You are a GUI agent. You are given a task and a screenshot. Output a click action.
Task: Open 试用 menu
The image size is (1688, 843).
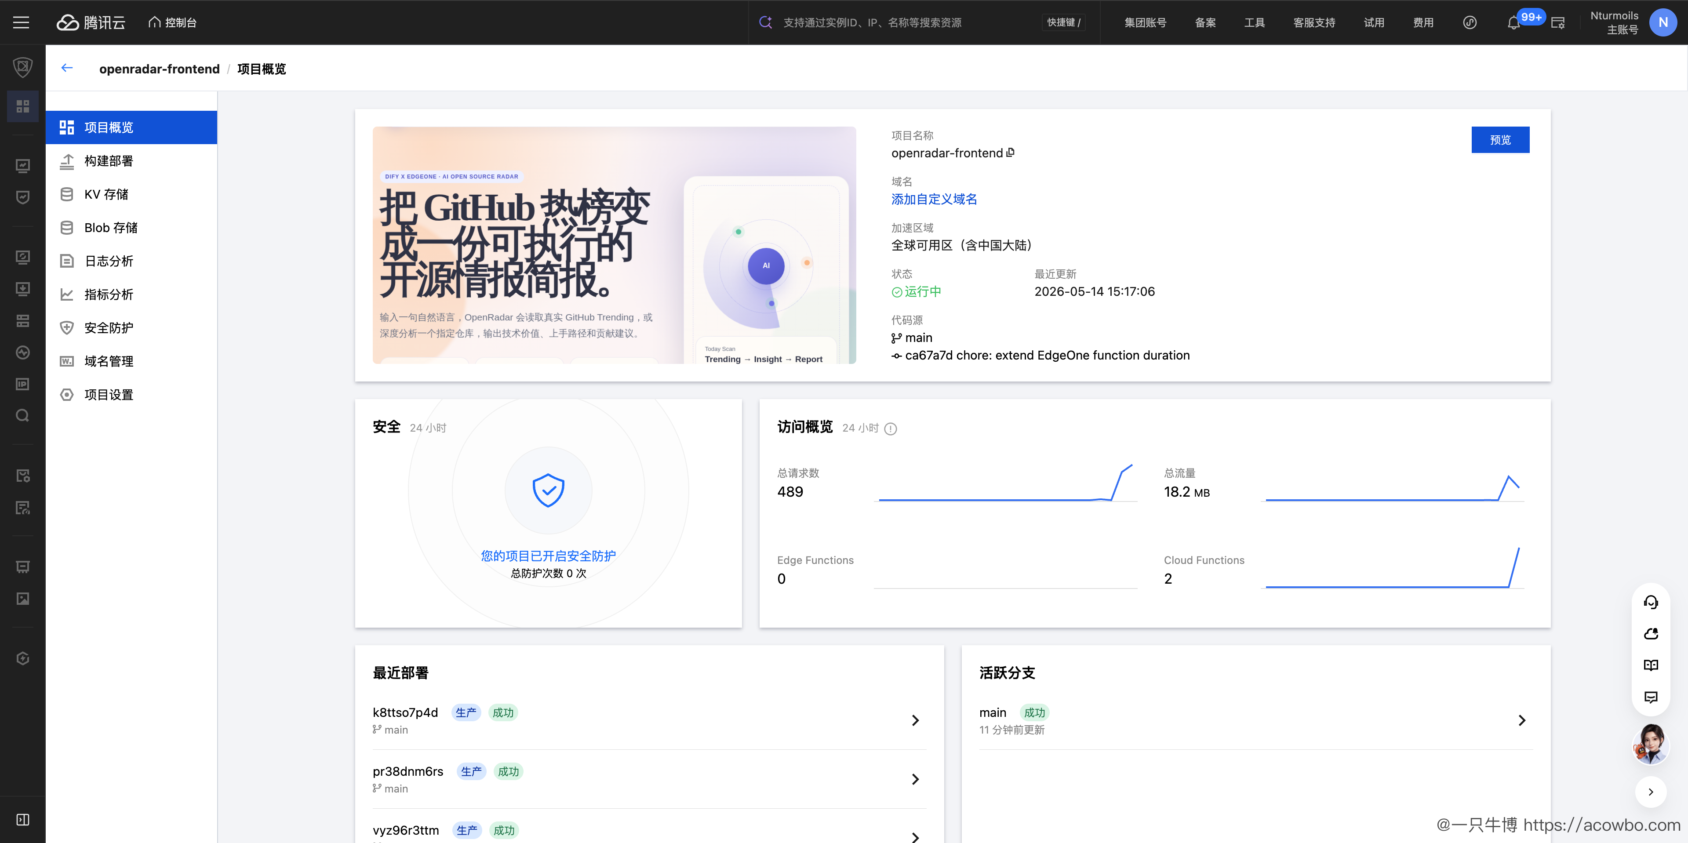1373,22
